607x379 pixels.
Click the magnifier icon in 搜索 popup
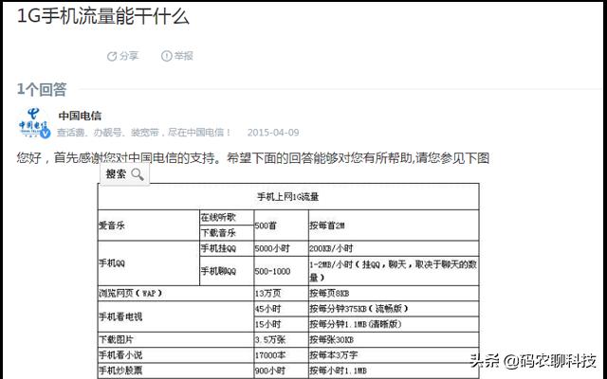tap(138, 174)
